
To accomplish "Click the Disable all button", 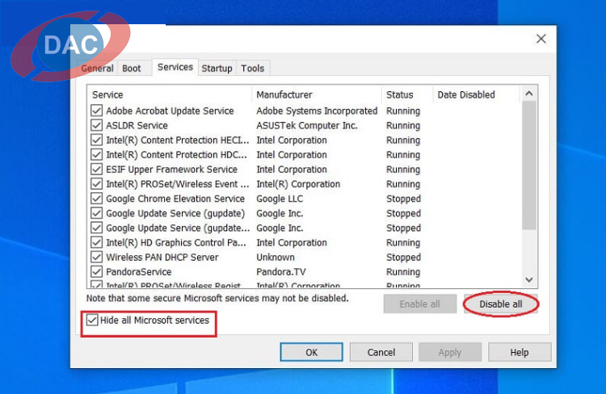I will tap(500, 304).
